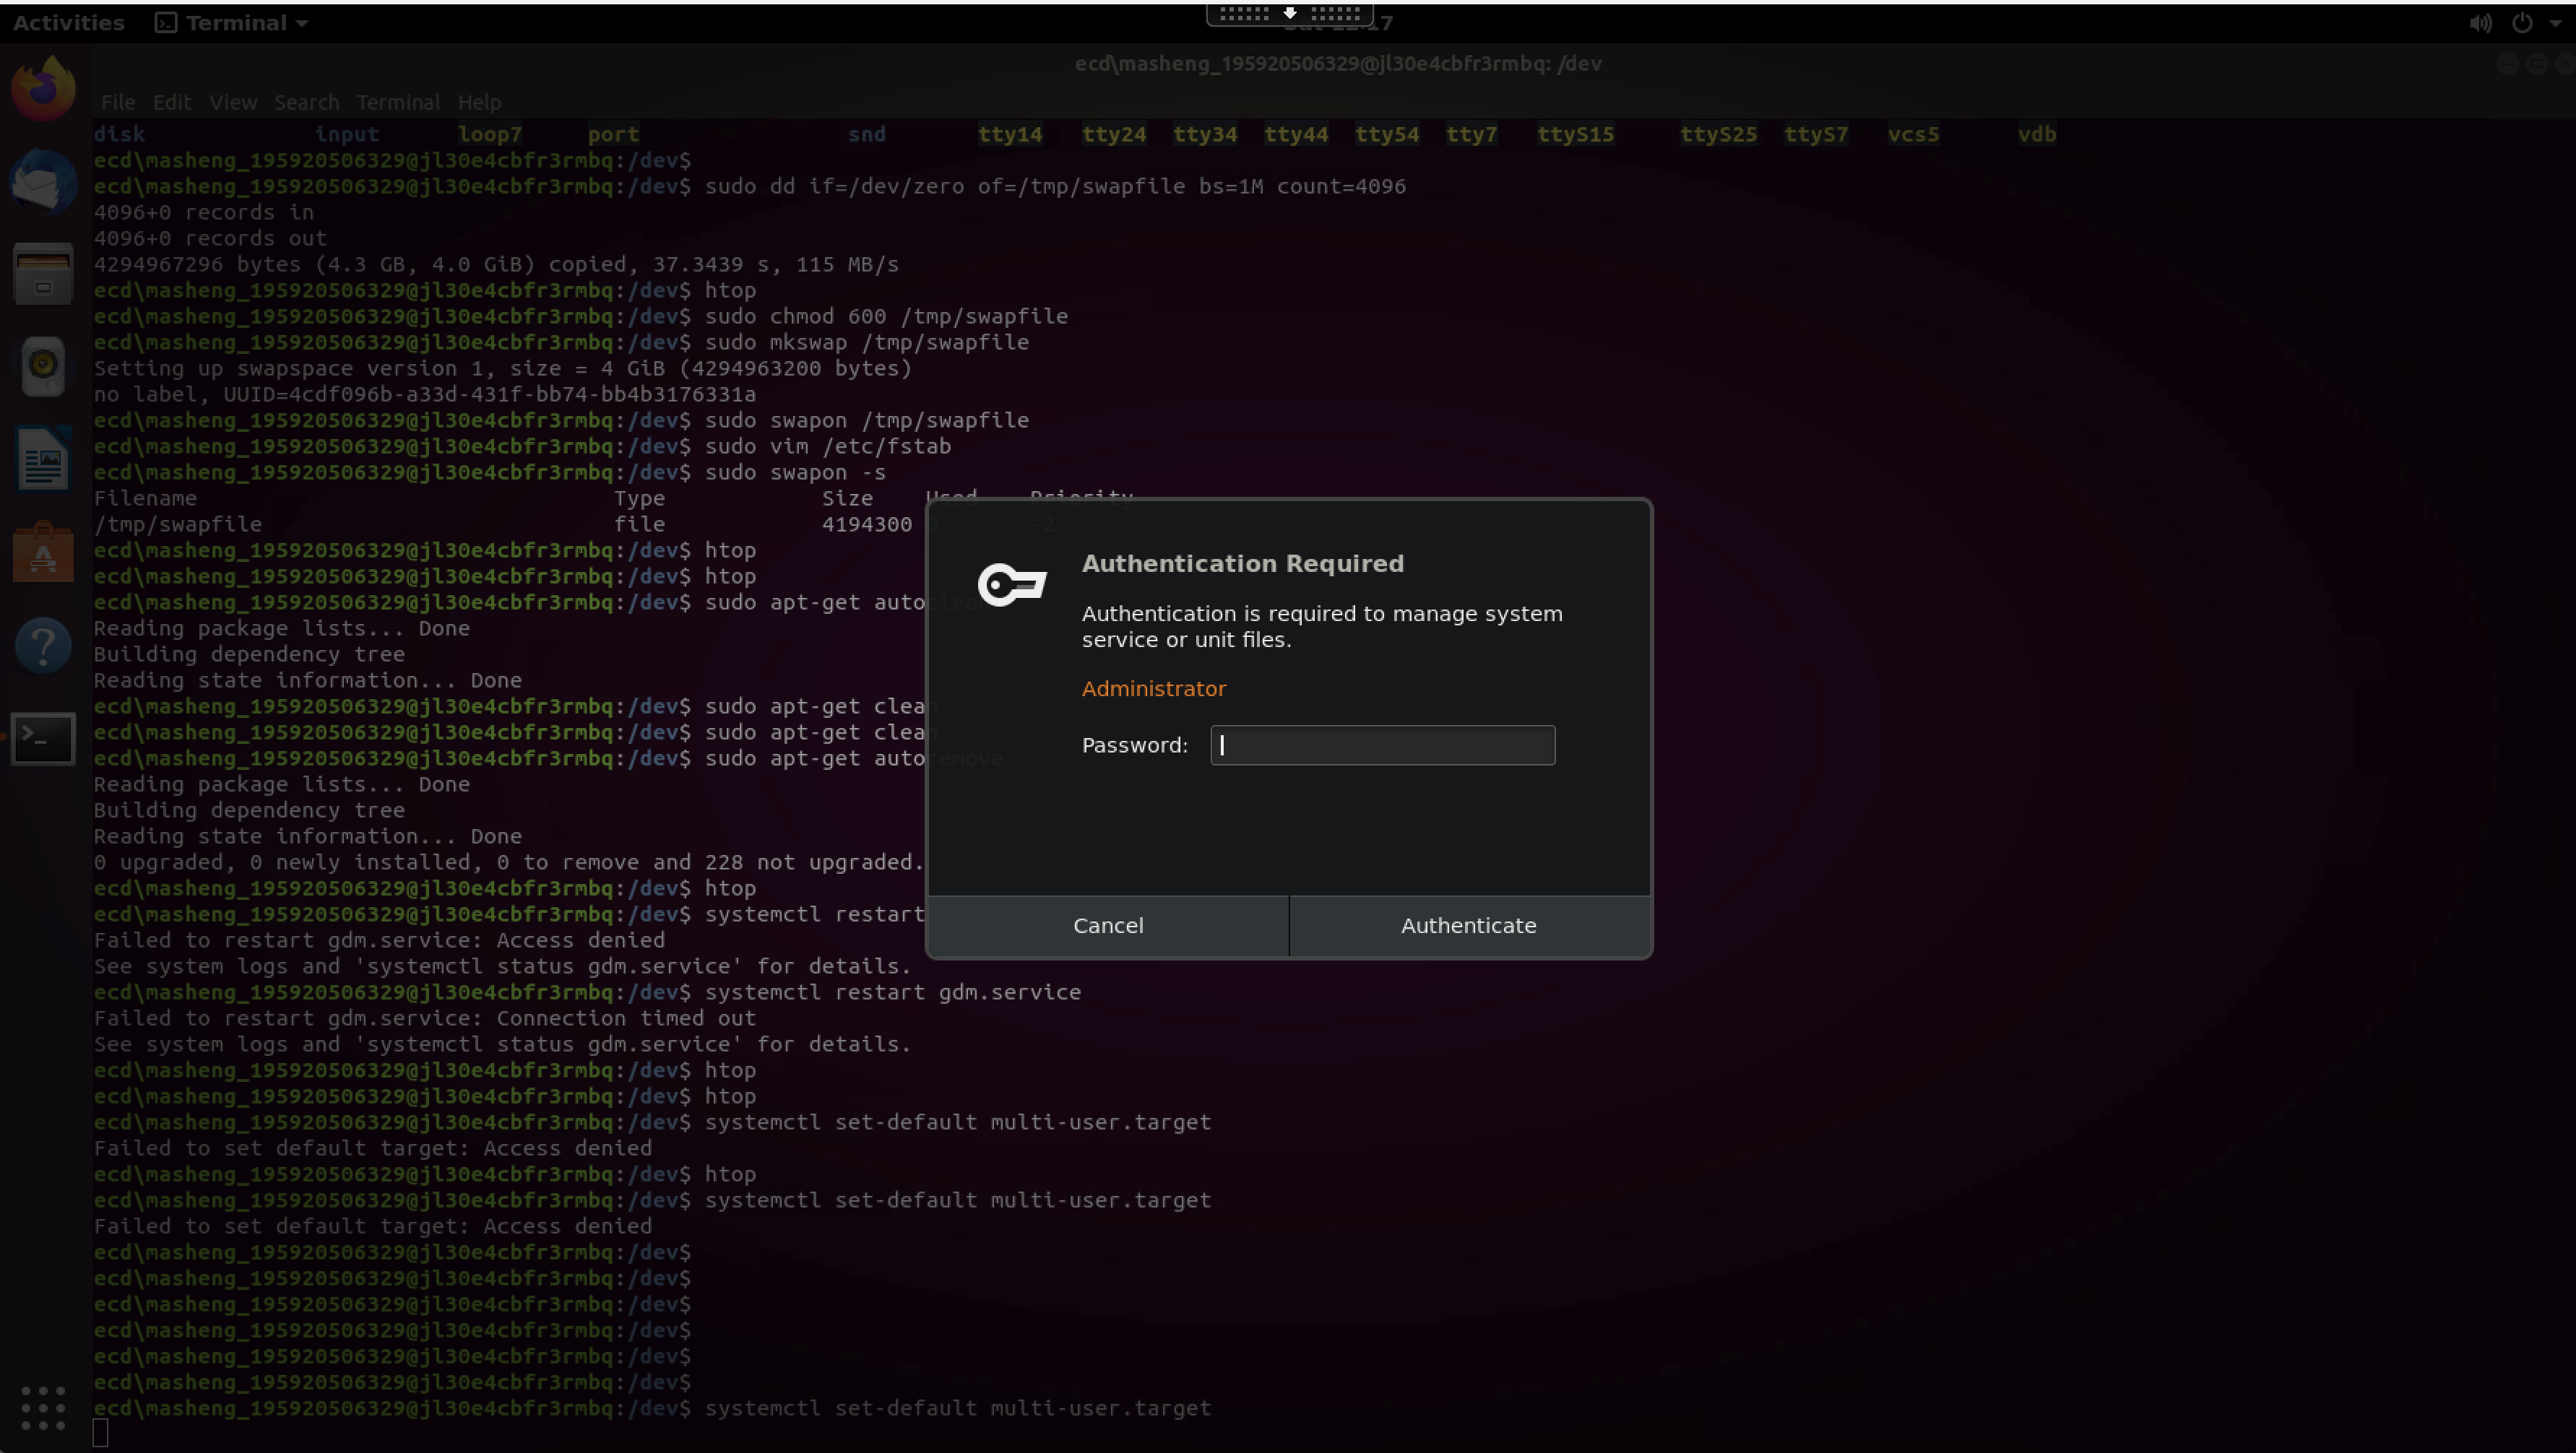The height and width of the screenshot is (1453, 2576).
Task: Click the Administrator identity label
Action: (1153, 689)
